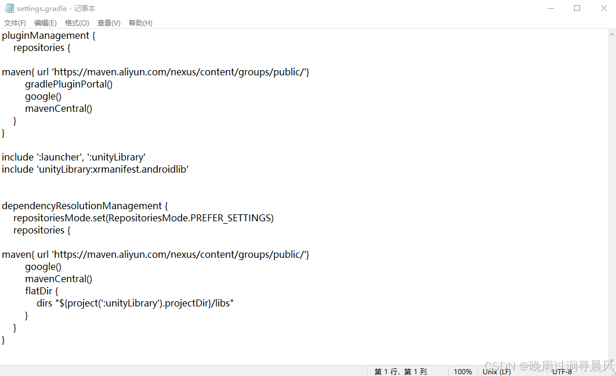Viewport: 616px width, 376px height.
Task: Open the 格式(O) menu
Action: (77, 23)
